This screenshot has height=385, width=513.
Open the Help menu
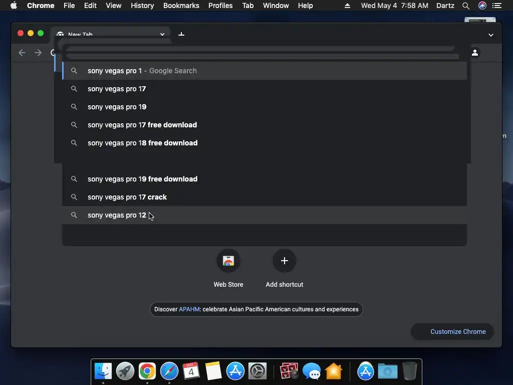(x=305, y=6)
